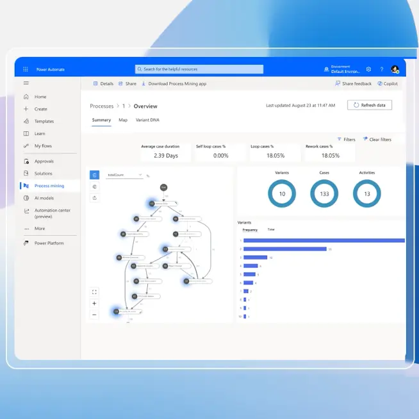Zoom out on the process map
This screenshot has height=419, width=419.
(x=95, y=315)
